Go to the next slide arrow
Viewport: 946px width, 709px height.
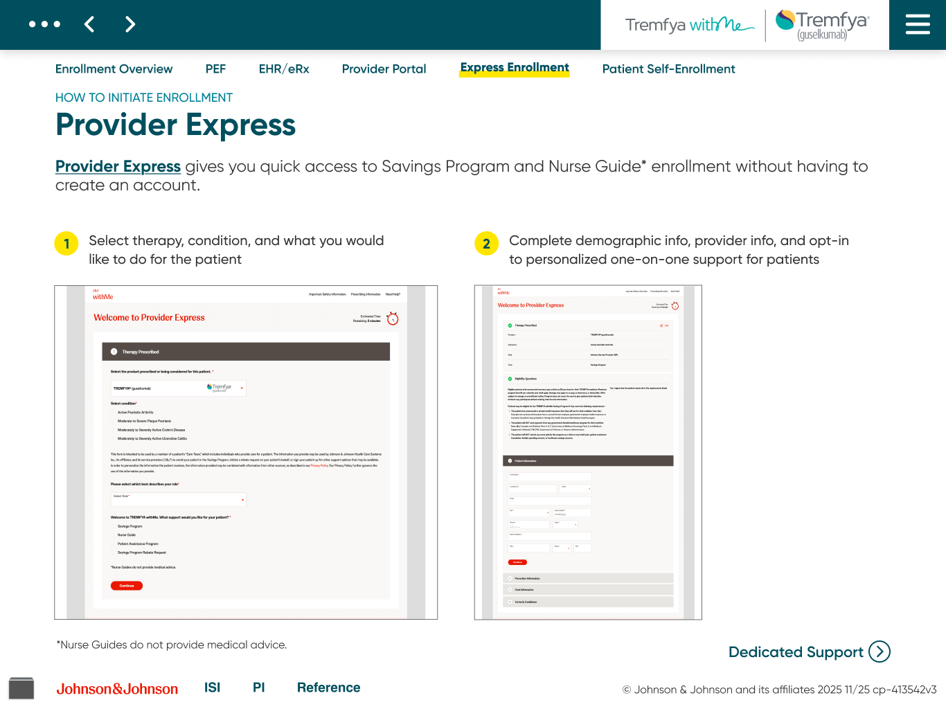pos(130,24)
